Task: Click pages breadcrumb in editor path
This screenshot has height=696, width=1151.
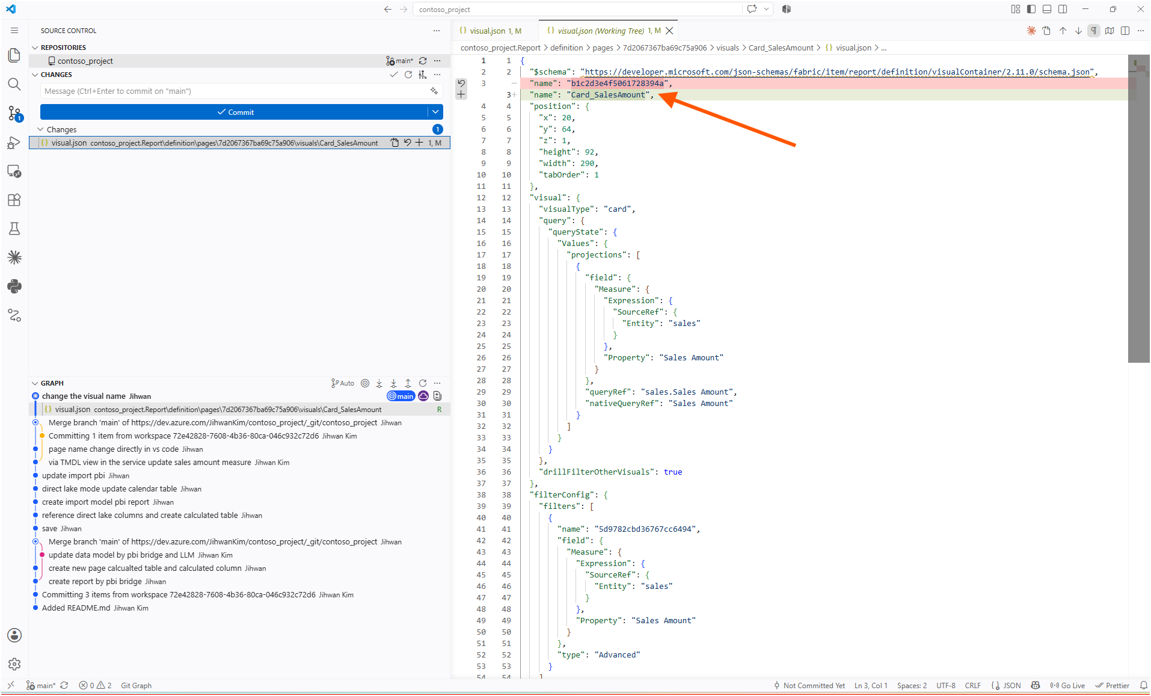Action: click(603, 48)
